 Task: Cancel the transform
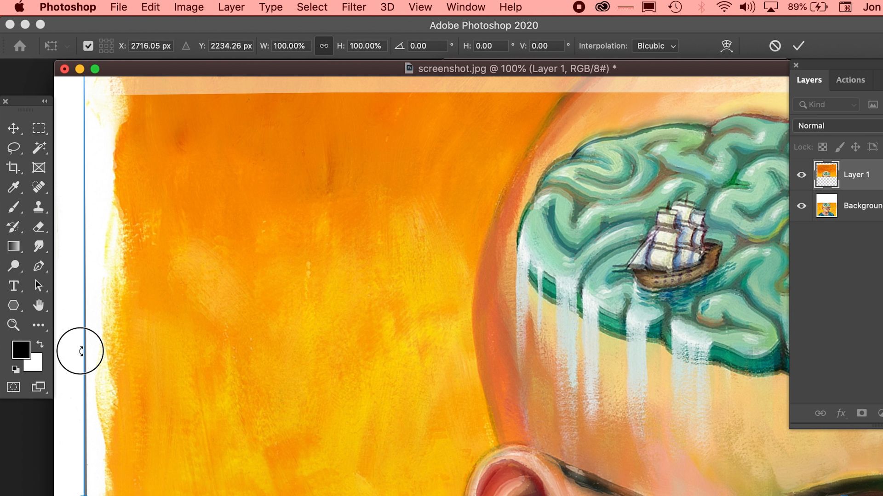pos(775,46)
